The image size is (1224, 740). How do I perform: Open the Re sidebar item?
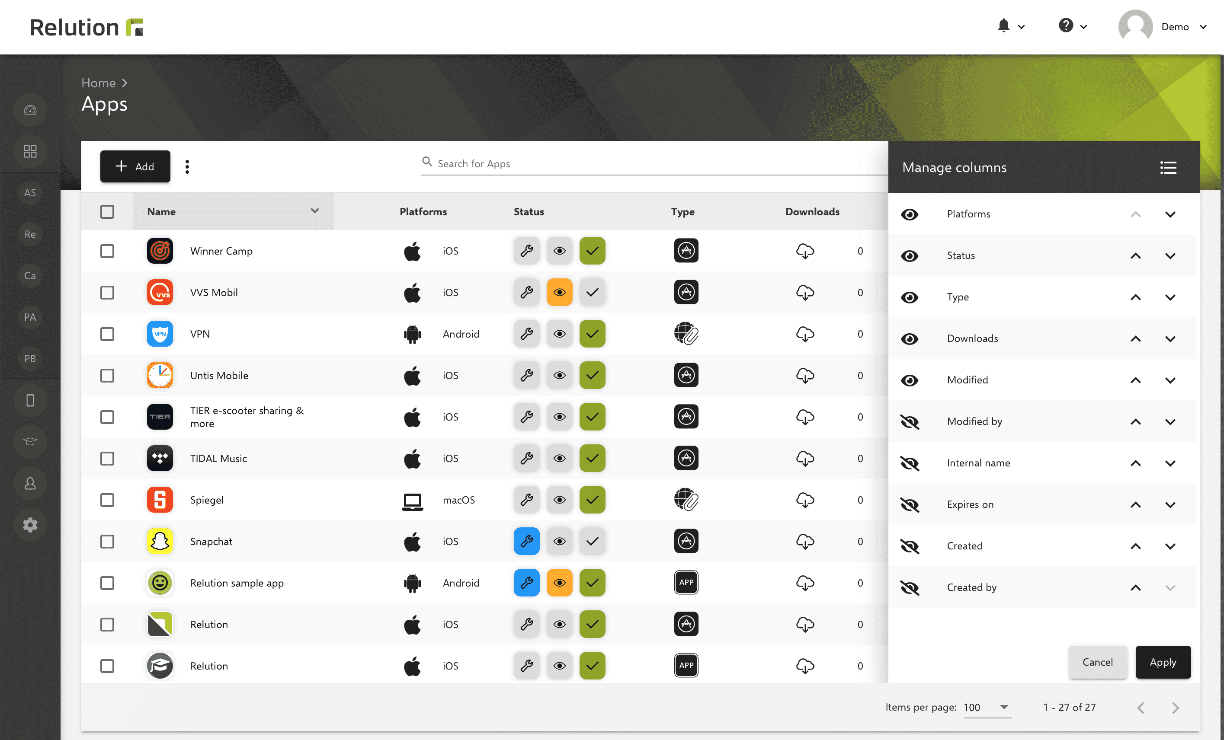pyautogui.click(x=30, y=234)
